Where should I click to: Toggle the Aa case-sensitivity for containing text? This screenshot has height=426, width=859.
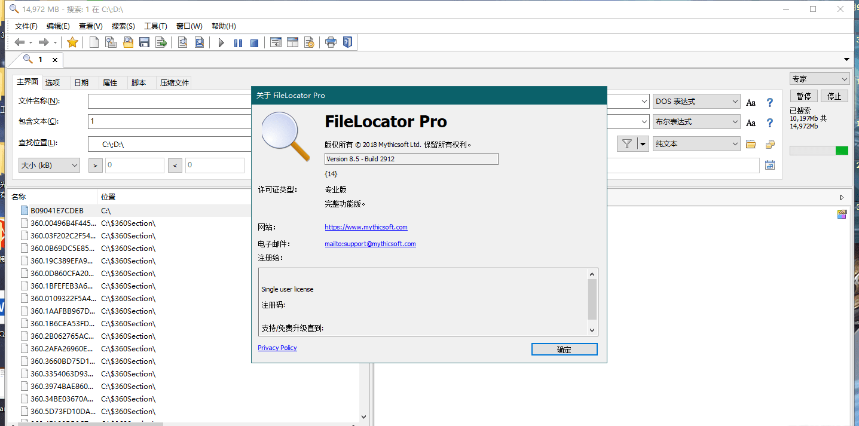point(751,122)
